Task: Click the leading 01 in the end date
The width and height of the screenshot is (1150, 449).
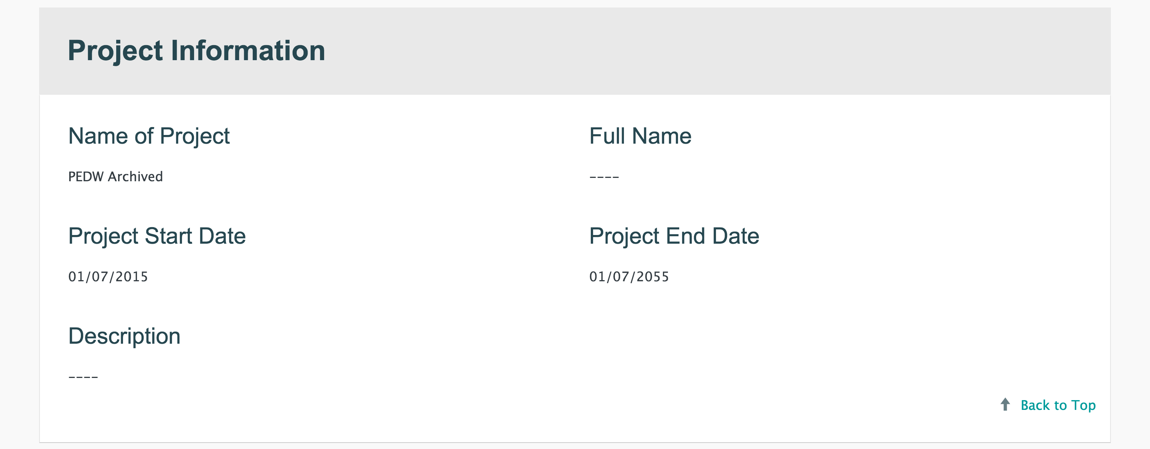Action: pos(597,277)
